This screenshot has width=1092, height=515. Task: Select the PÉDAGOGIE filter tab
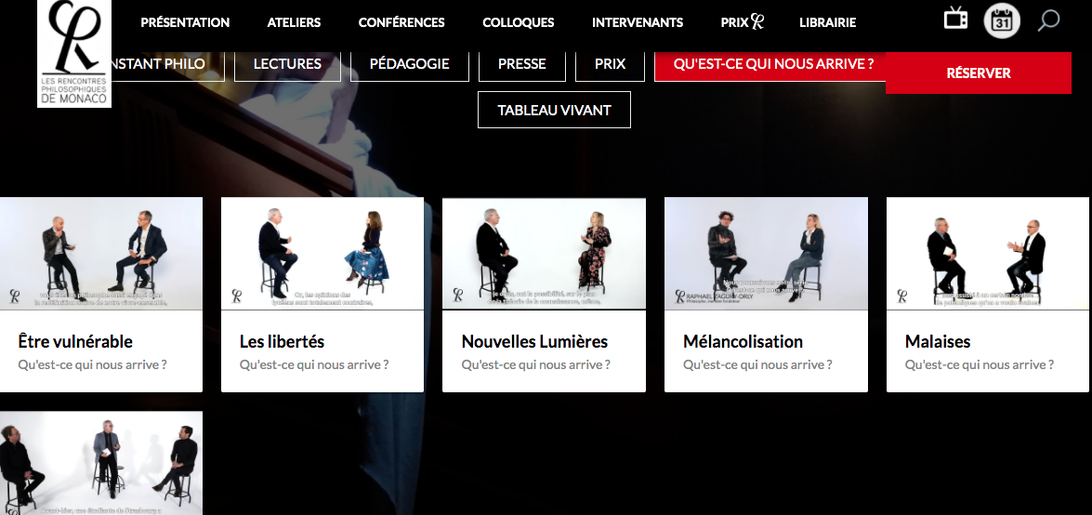pos(410,64)
